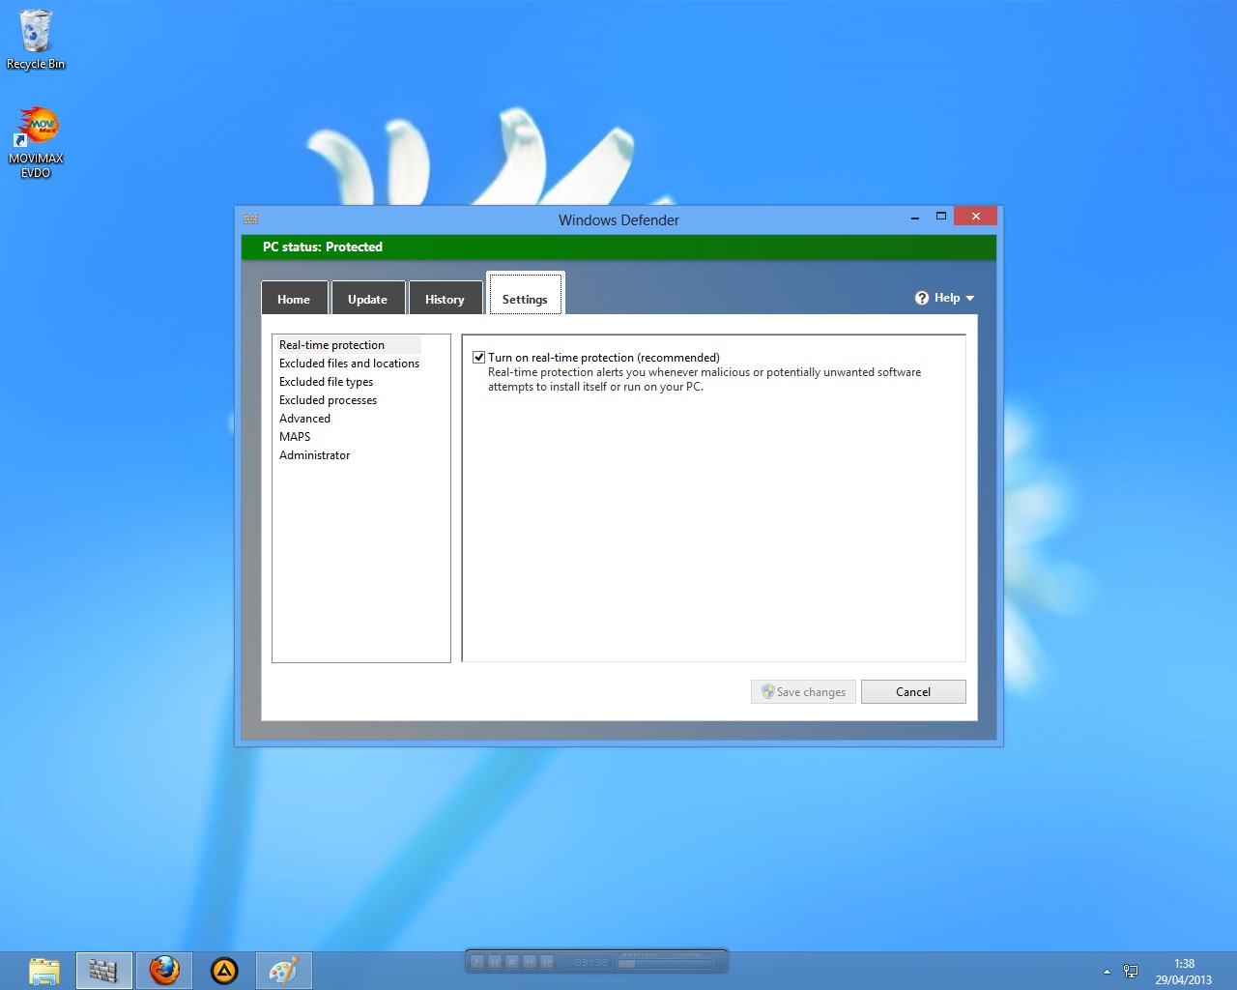
Task: Uncheck Turn on real-time protection checkbox
Action: tap(478, 358)
